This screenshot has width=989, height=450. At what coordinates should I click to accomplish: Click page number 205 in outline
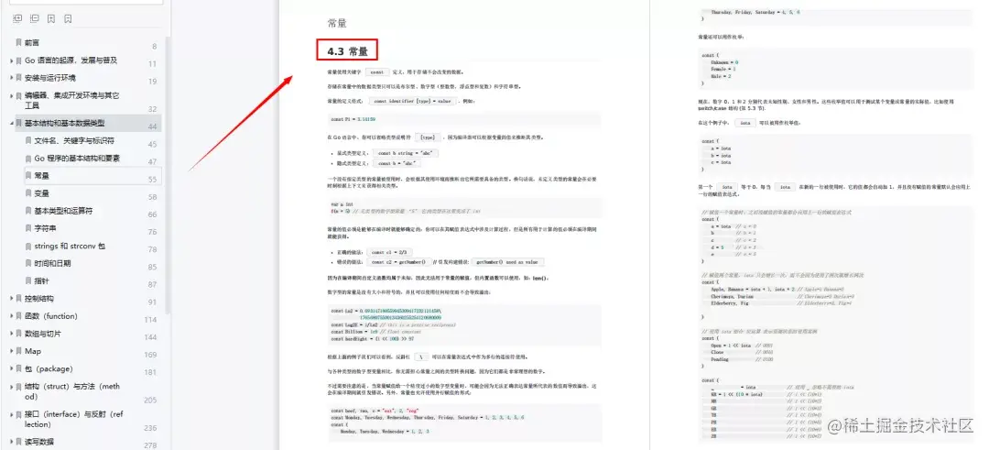click(151, 401)
